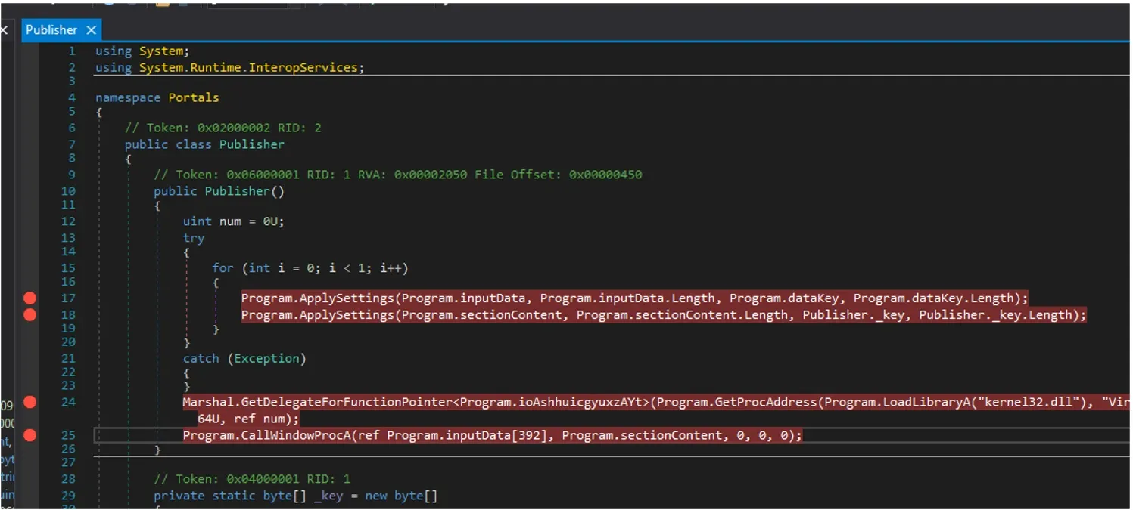Screen dimensions: 1133x510
Task: Click System.Runtime.InteropServices on line 2
Action: [x=248, y=67]
